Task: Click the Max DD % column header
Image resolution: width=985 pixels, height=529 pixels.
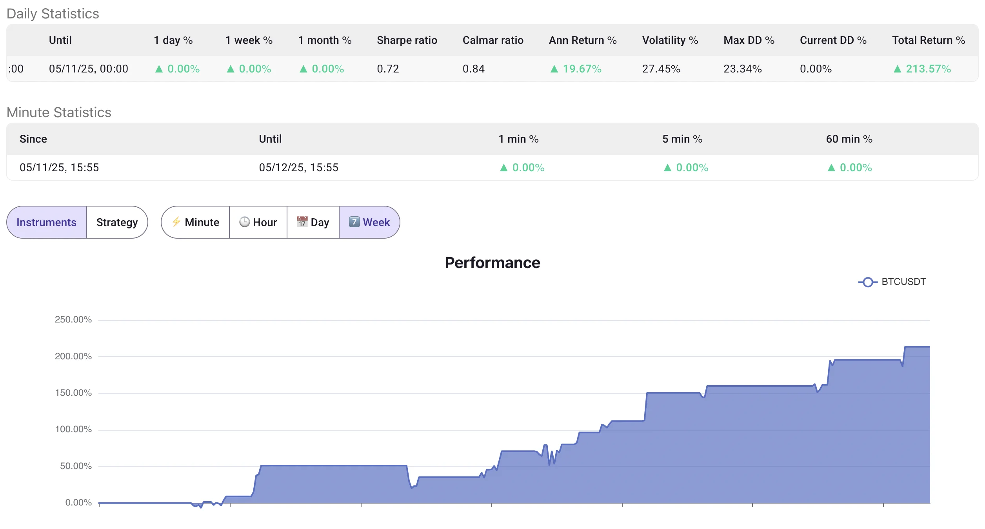Action: (x=749, y=40)
